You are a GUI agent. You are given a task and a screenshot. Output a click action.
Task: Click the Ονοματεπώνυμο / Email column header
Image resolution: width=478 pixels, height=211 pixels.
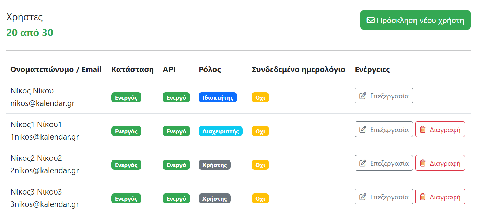tap(56, 70)
